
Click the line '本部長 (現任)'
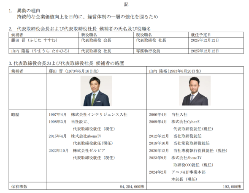[x=184, y=179]
